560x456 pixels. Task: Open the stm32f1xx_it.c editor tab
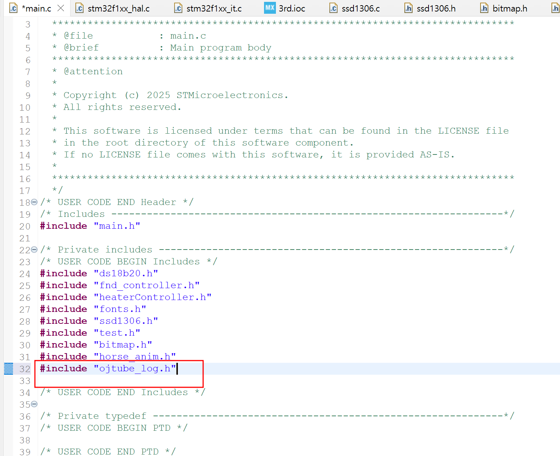(x=208, y=8)
